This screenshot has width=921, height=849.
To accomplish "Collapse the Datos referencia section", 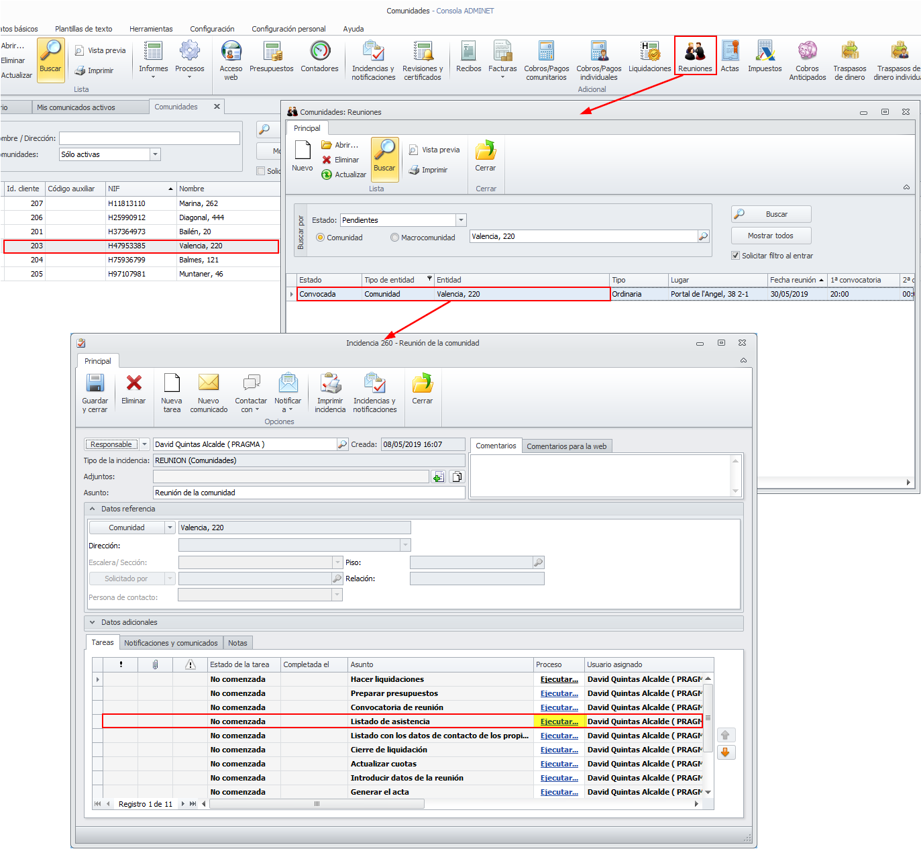I will (x=93, y=509).
